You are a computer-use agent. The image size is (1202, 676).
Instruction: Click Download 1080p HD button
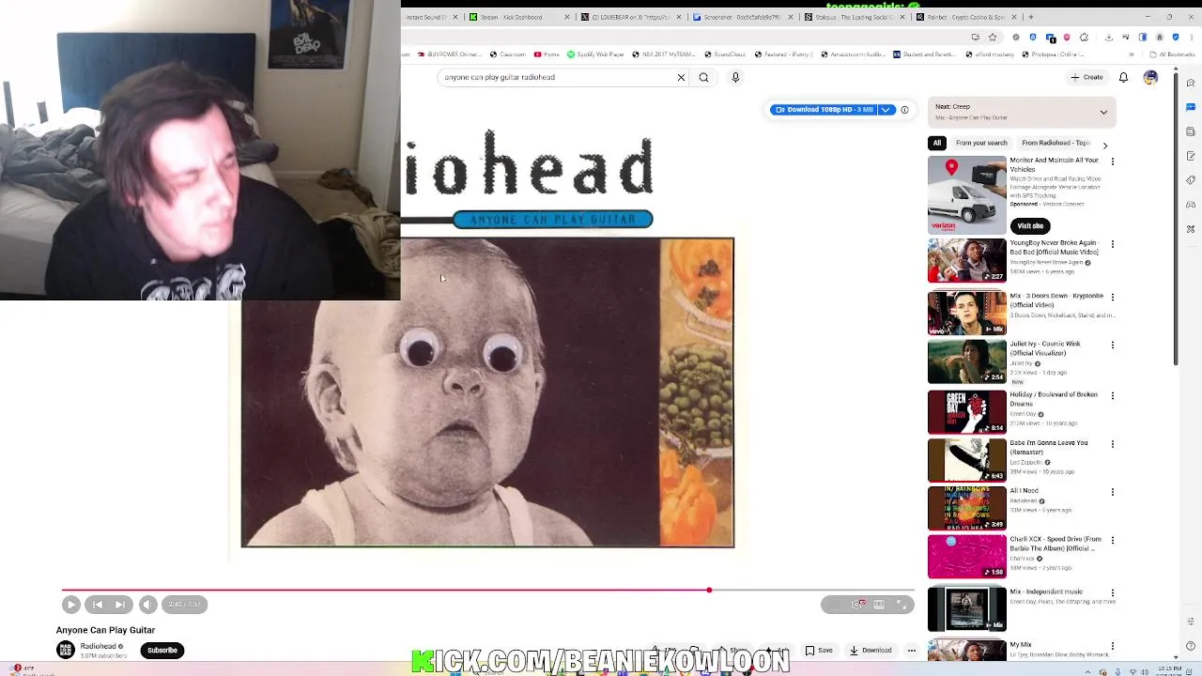824,110
